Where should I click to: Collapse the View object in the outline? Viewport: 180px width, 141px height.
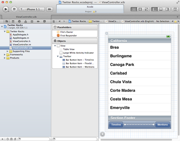point(55,46)
